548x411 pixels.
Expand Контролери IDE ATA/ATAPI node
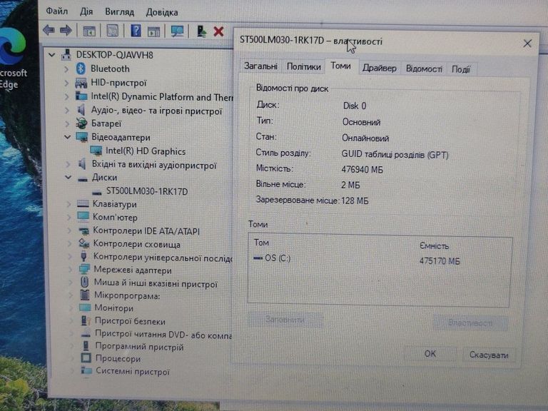(69, 230)
